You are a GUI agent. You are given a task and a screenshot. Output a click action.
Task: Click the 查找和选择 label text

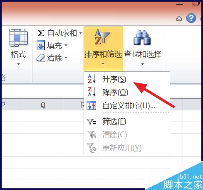point(143,54)
